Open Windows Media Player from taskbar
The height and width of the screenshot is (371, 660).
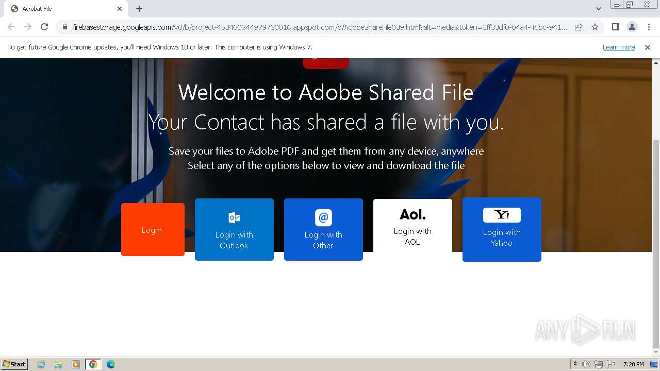point(76,364)
